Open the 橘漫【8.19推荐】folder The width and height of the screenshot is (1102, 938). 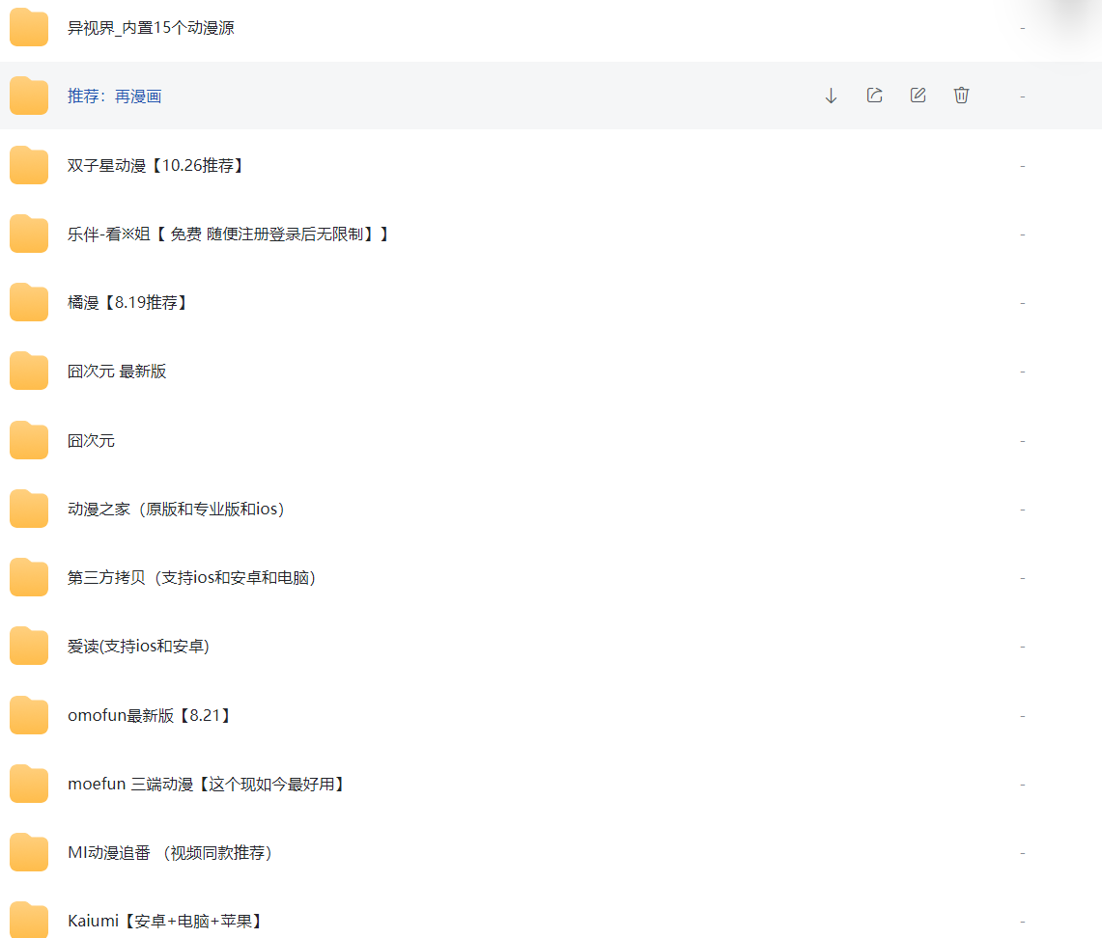pyautogui.click(x=127, y=302)
